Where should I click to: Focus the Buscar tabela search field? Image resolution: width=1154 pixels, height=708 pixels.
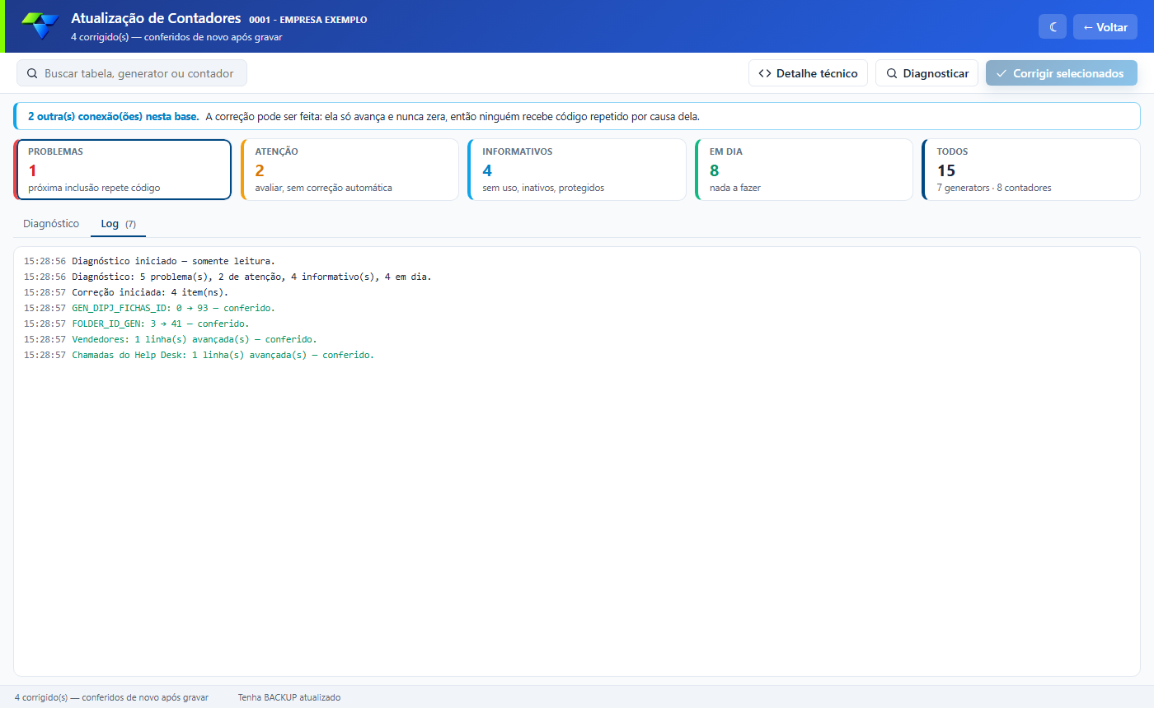coord(132,73)
